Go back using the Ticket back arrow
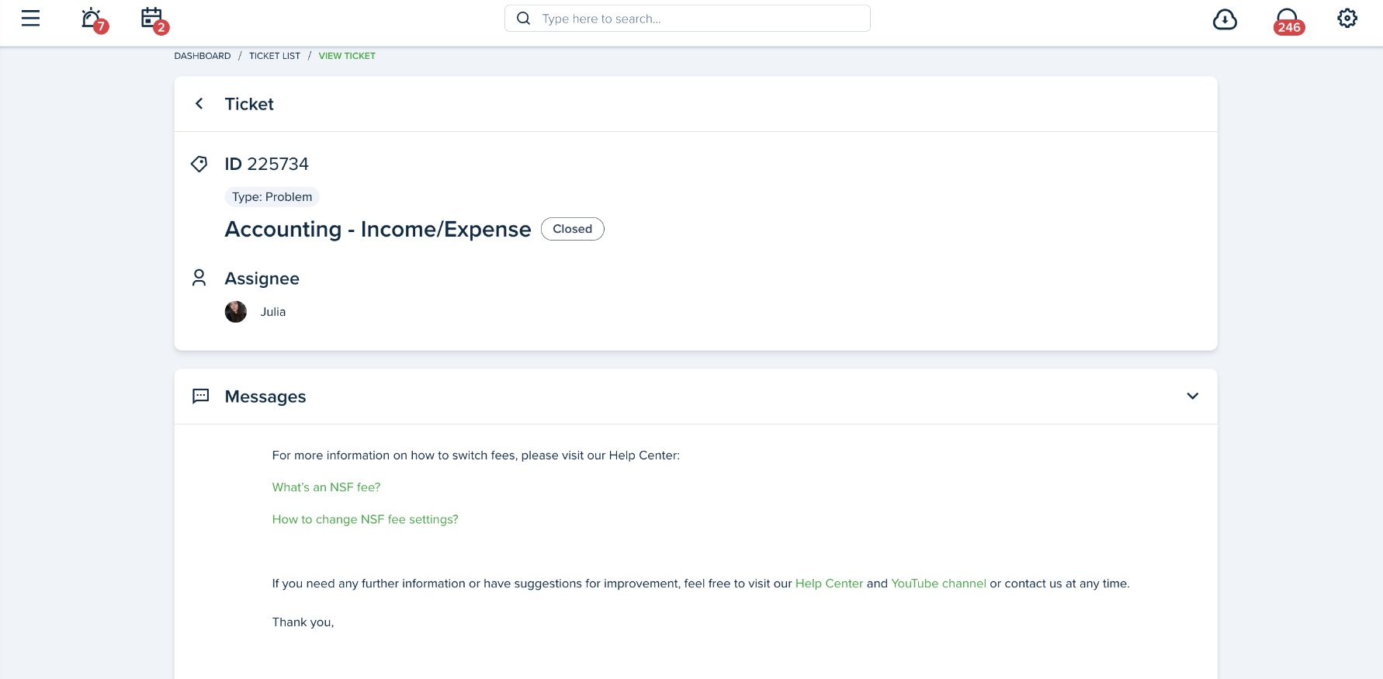Image resolution: width=1383 pixels, height=679 pixels. [199, 103]
